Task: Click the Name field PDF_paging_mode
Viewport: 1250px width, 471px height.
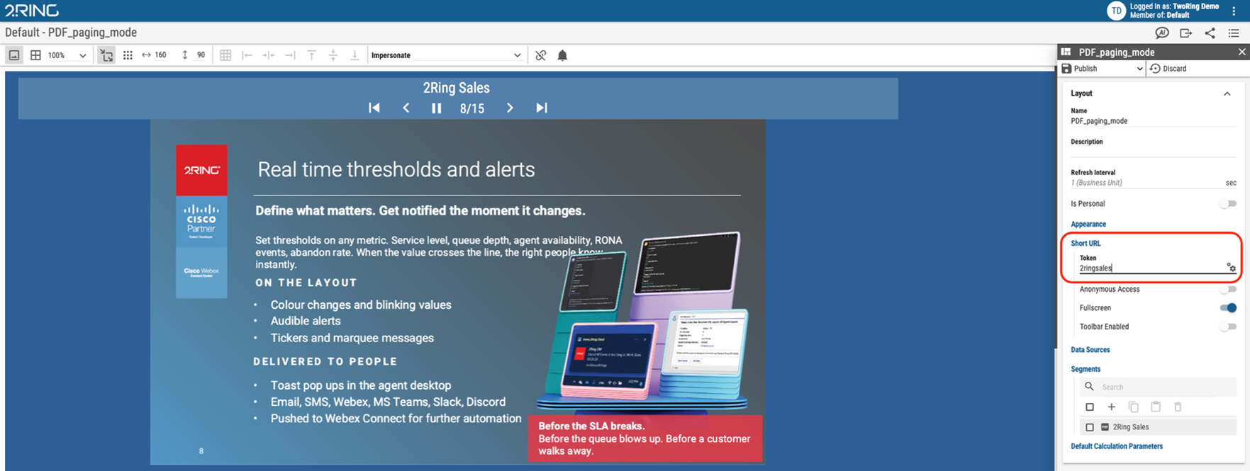Action: pyautogui.click(x=1154, y=121)
